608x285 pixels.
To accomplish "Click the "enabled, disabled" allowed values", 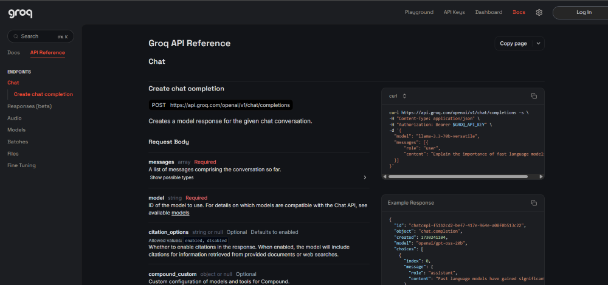I will 205,241.
